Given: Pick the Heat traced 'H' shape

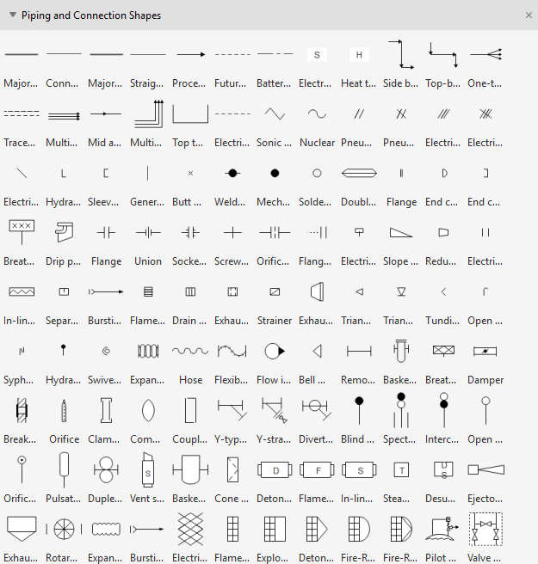Looking at the screenshot, I should pos(359,55).
